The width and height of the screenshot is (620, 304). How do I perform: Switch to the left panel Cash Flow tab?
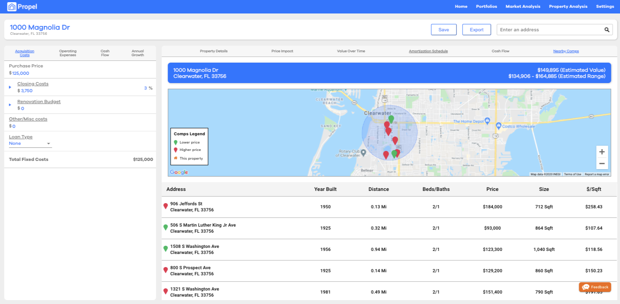pos(105,53)
